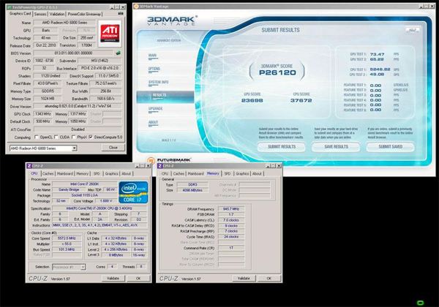Screen dimensions: 439x307
Task: Click the SAVE RESULTS button
Action: (x=336, y=147)
